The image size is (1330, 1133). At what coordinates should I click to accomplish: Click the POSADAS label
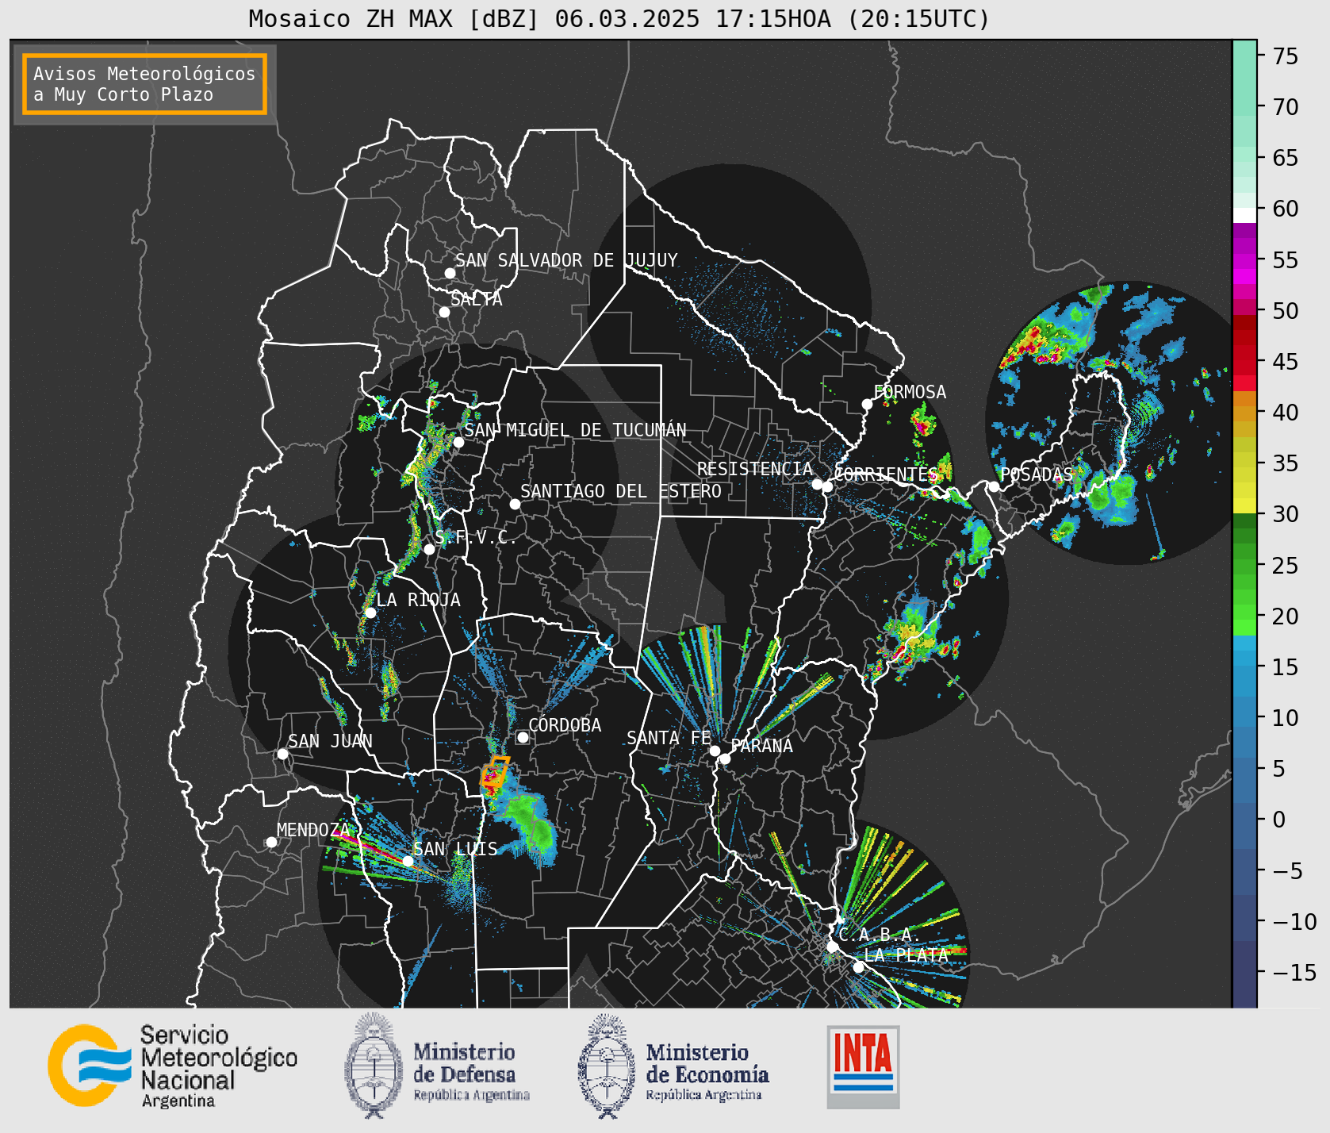coord(1037,474)
